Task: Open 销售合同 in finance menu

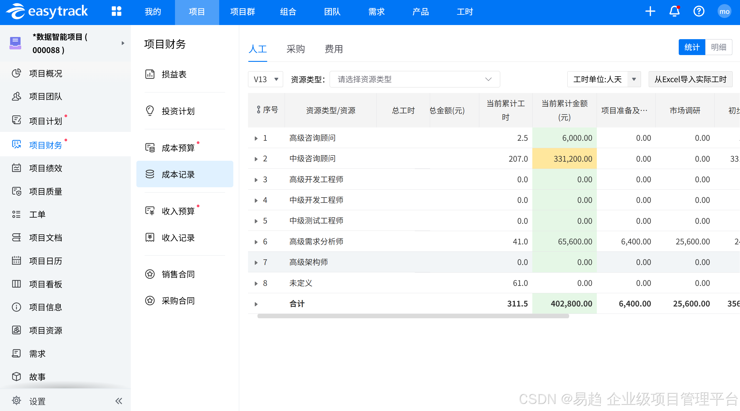Action: click(x=178, y=274)
